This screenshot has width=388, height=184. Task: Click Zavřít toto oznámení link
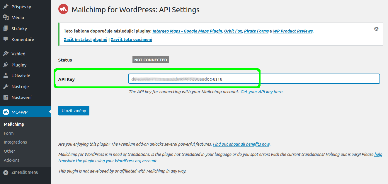131,40
